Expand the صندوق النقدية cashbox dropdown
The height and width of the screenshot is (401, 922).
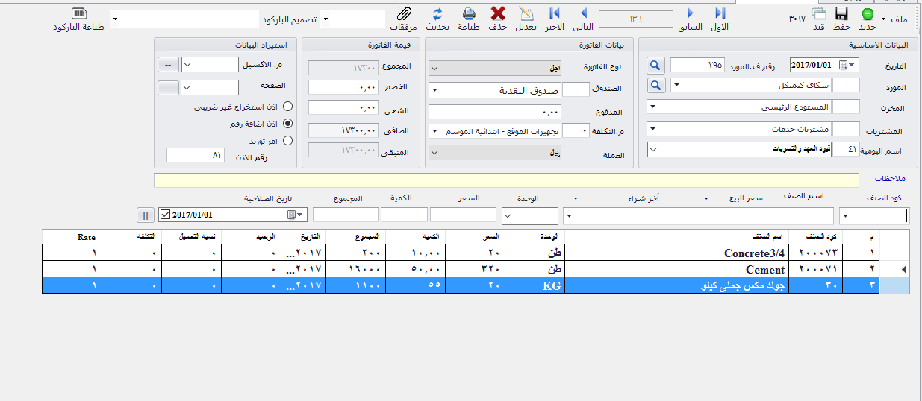(434, 90)
